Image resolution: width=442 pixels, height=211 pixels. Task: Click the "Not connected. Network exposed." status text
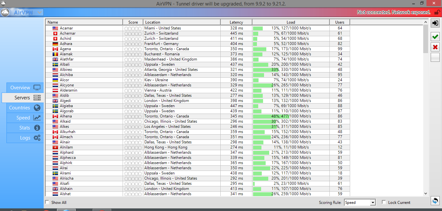click(394, 12)
